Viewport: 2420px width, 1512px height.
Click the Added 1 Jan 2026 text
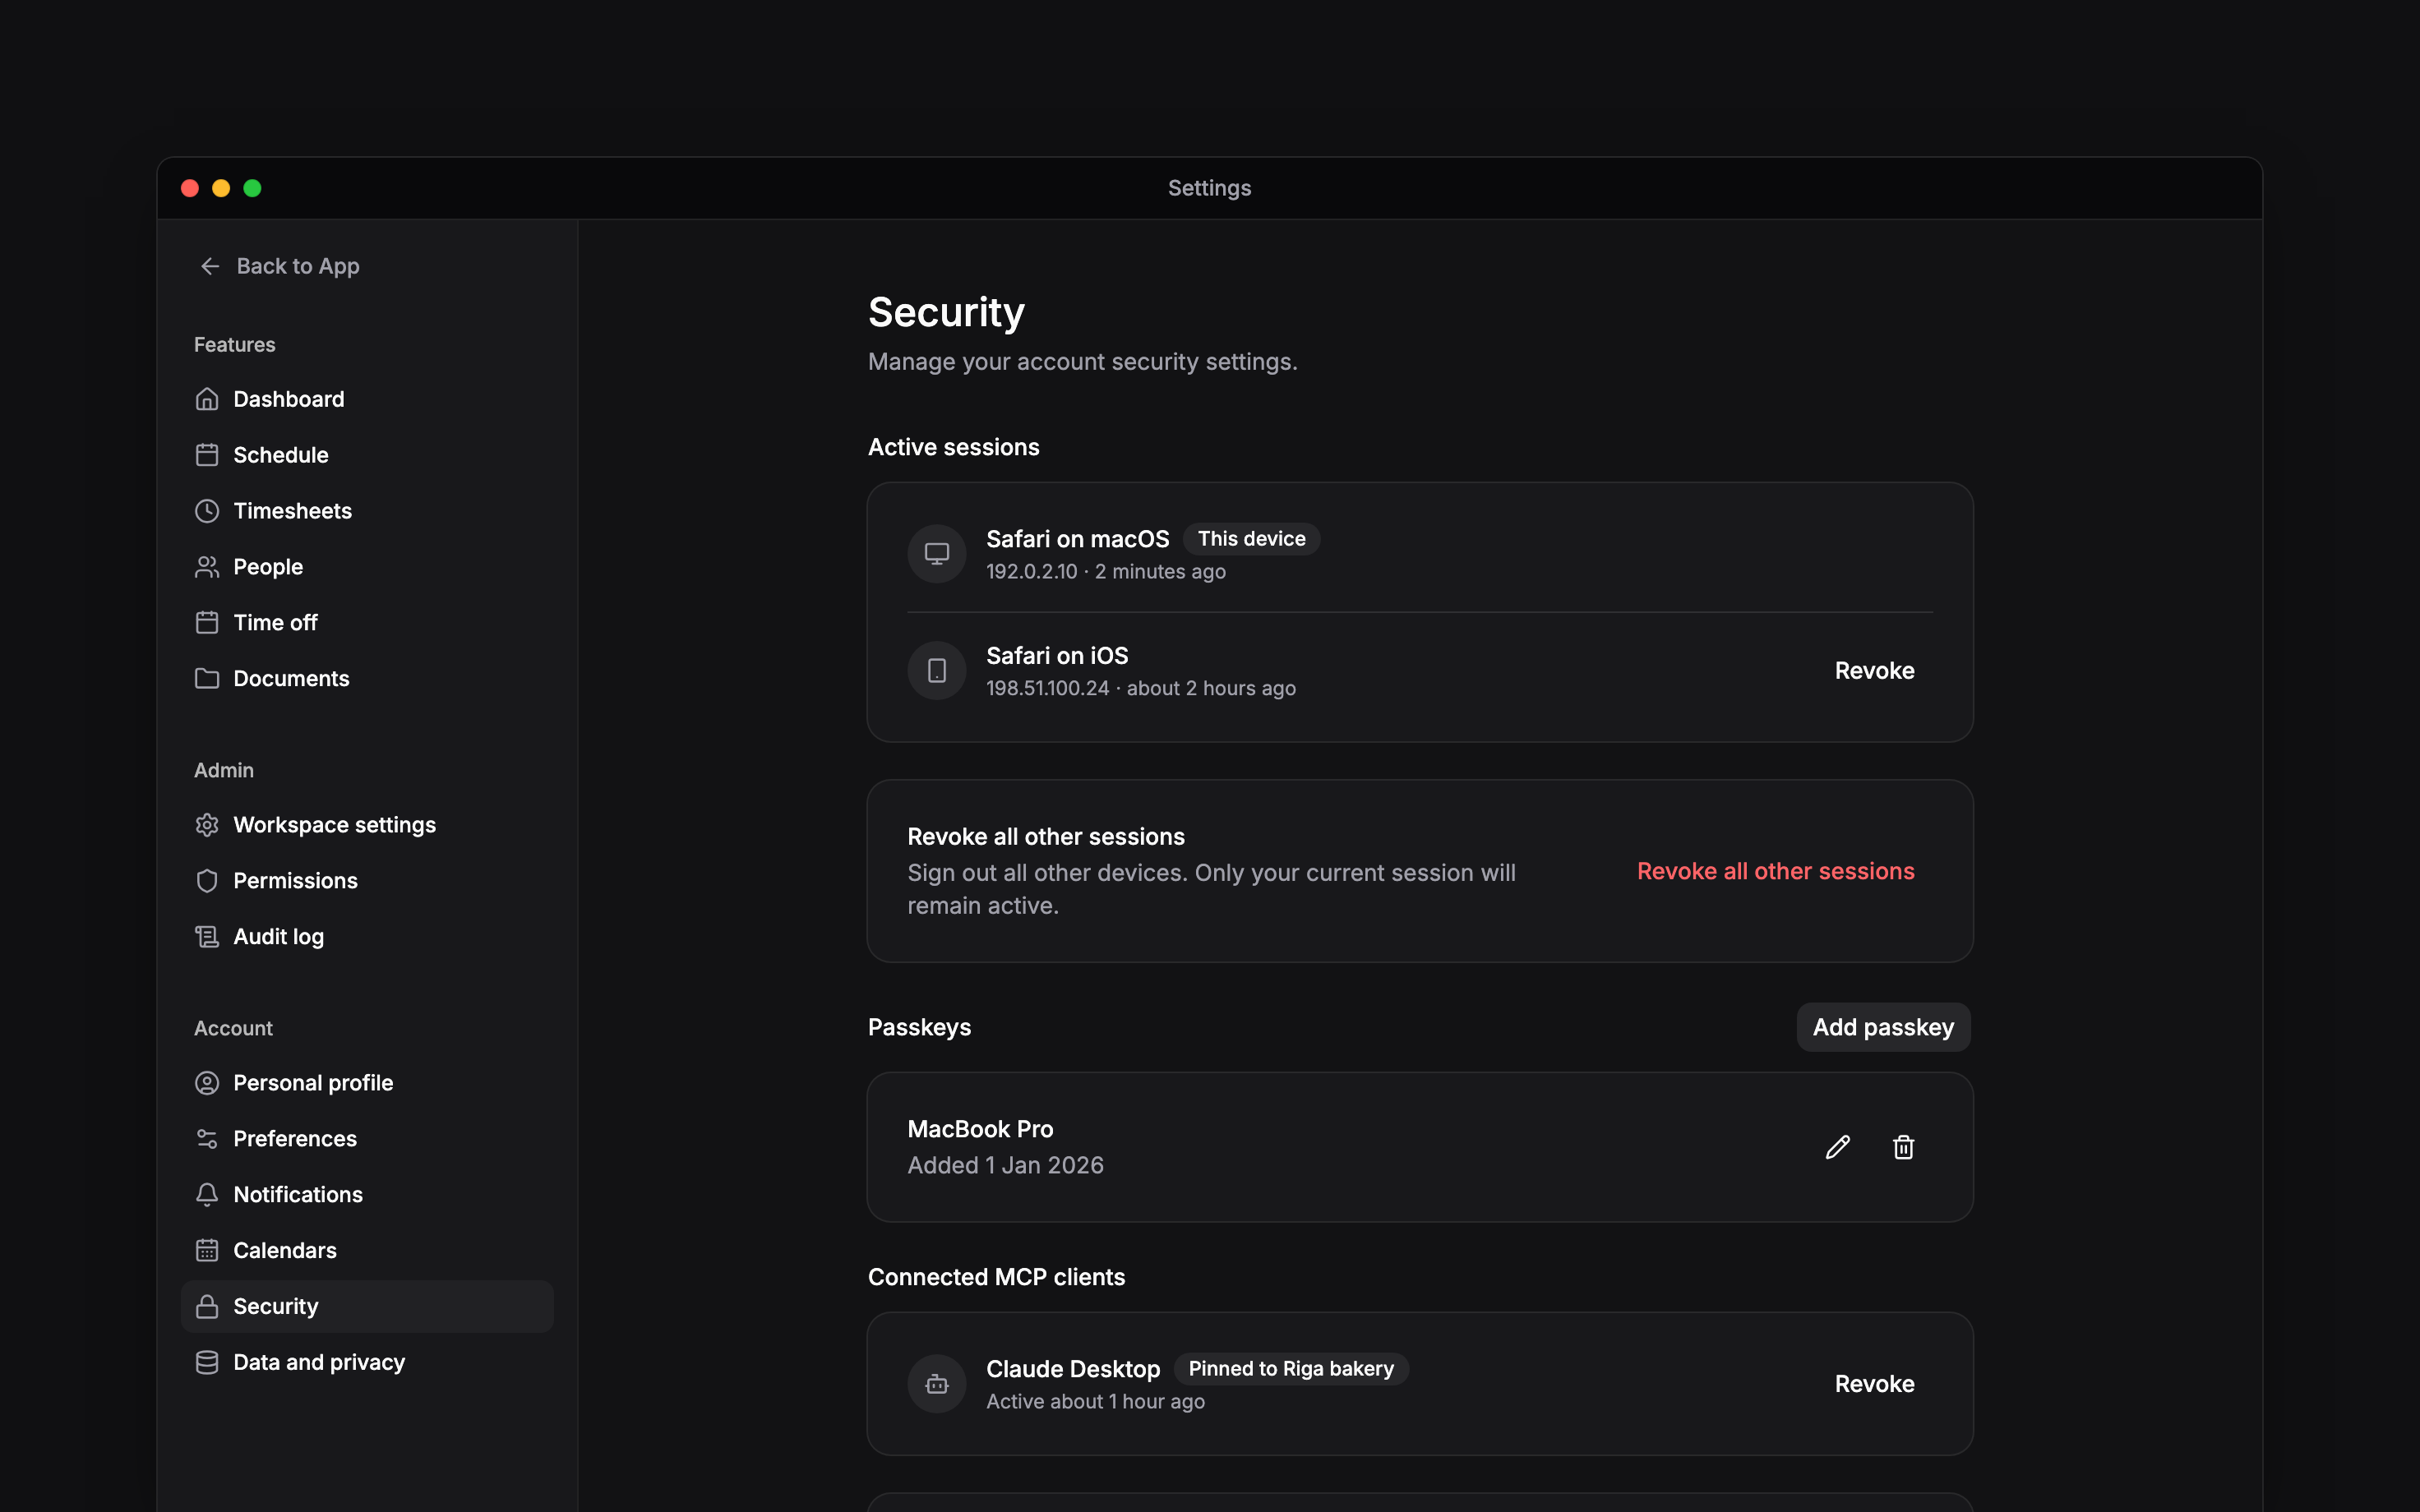coord(1005,1166)
